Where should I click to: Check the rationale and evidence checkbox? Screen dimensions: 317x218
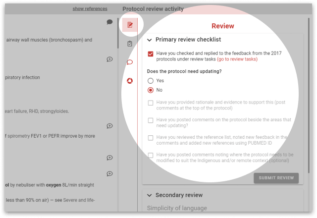[x=151, y=103]
